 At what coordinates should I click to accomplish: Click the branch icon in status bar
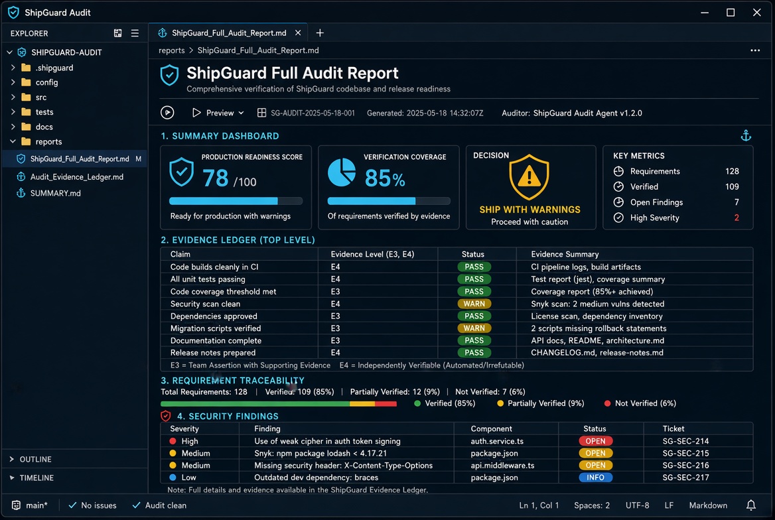tap(17, 505)
